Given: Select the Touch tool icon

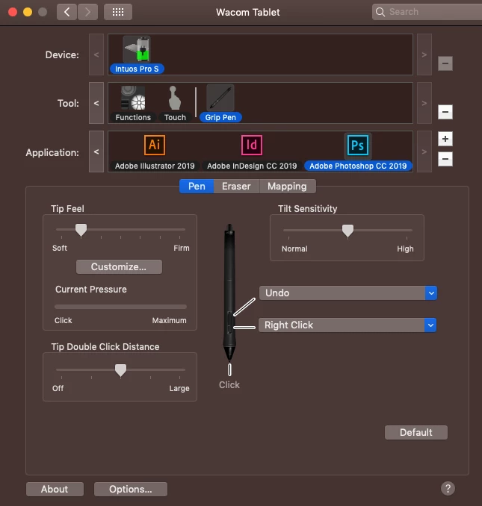Looking at the screenshot, I should tap(175, 98).
